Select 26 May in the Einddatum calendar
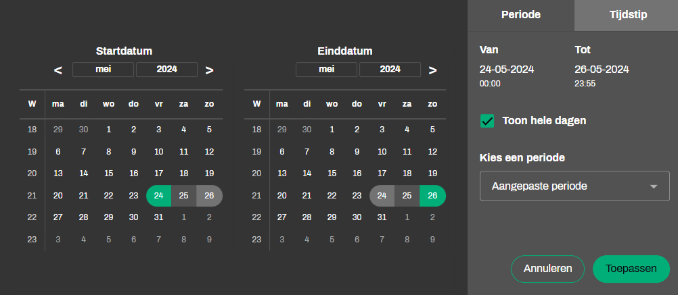The image size is (678, 295). tap(432, 196)
